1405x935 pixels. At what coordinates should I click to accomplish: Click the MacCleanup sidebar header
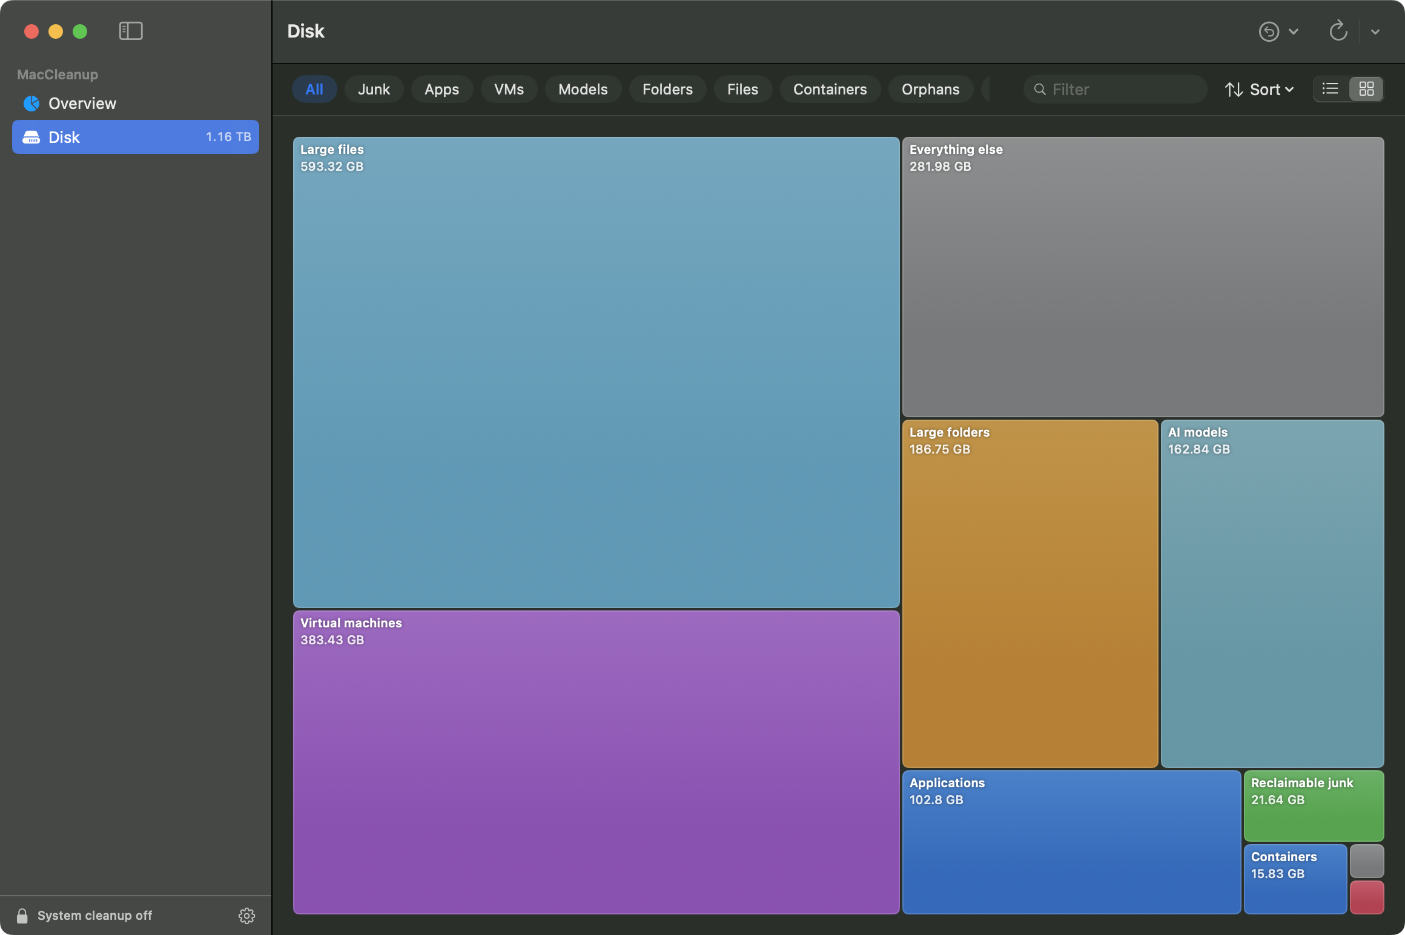coord(58,74)
